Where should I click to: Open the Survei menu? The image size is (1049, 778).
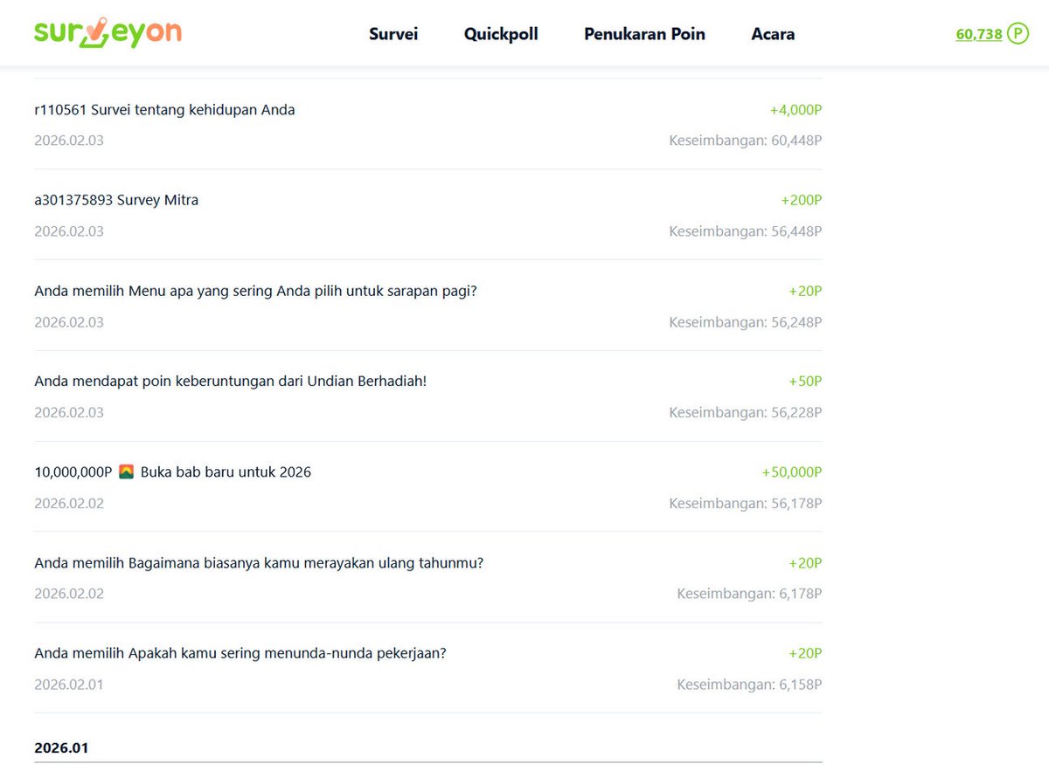[x=393, y=34]
